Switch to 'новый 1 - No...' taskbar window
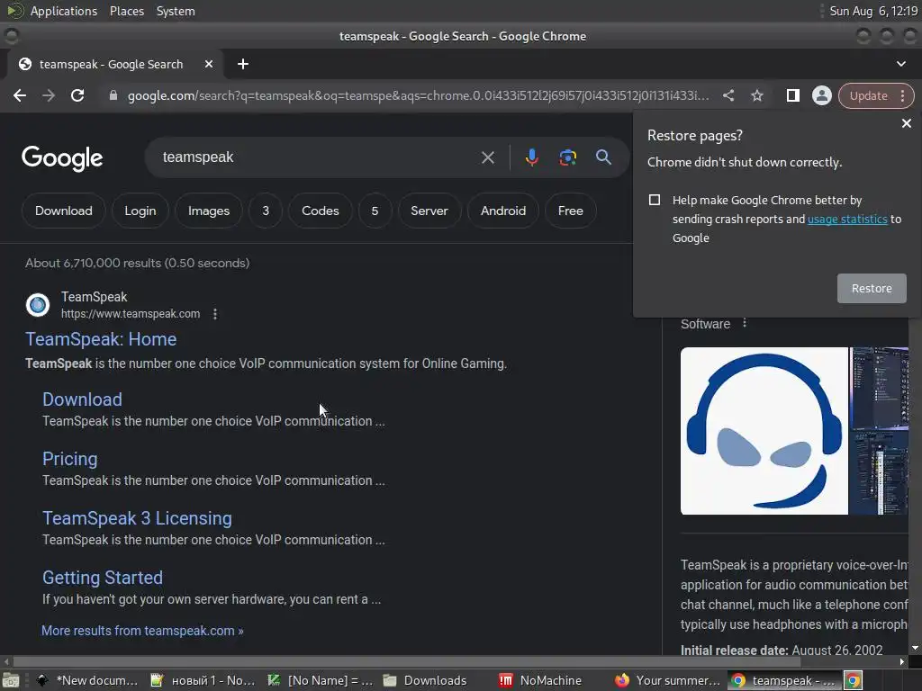The width and height of the screenshot is (922, 691). pos(203,680)
